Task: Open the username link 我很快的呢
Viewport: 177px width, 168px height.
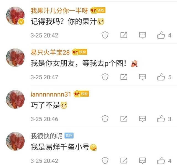Action: tap(46, 136)
